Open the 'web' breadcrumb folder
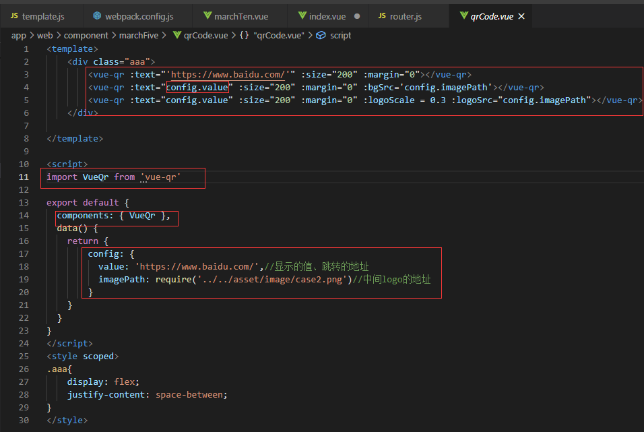Viewport: 644px width, 432px height. click(x=44, y=36)
